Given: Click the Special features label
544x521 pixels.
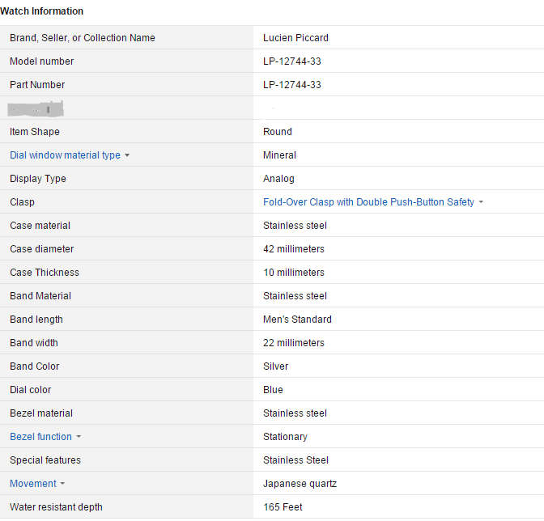Looking at the screenshot, I should click(x=45, y=460).
